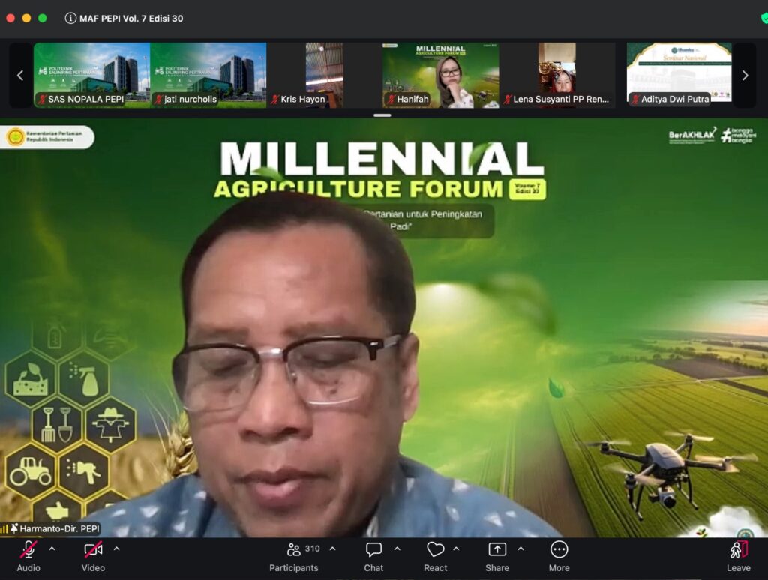
Task: Show meeting info icon next to title
Action: pyautogui.click(x=70, y=19)
